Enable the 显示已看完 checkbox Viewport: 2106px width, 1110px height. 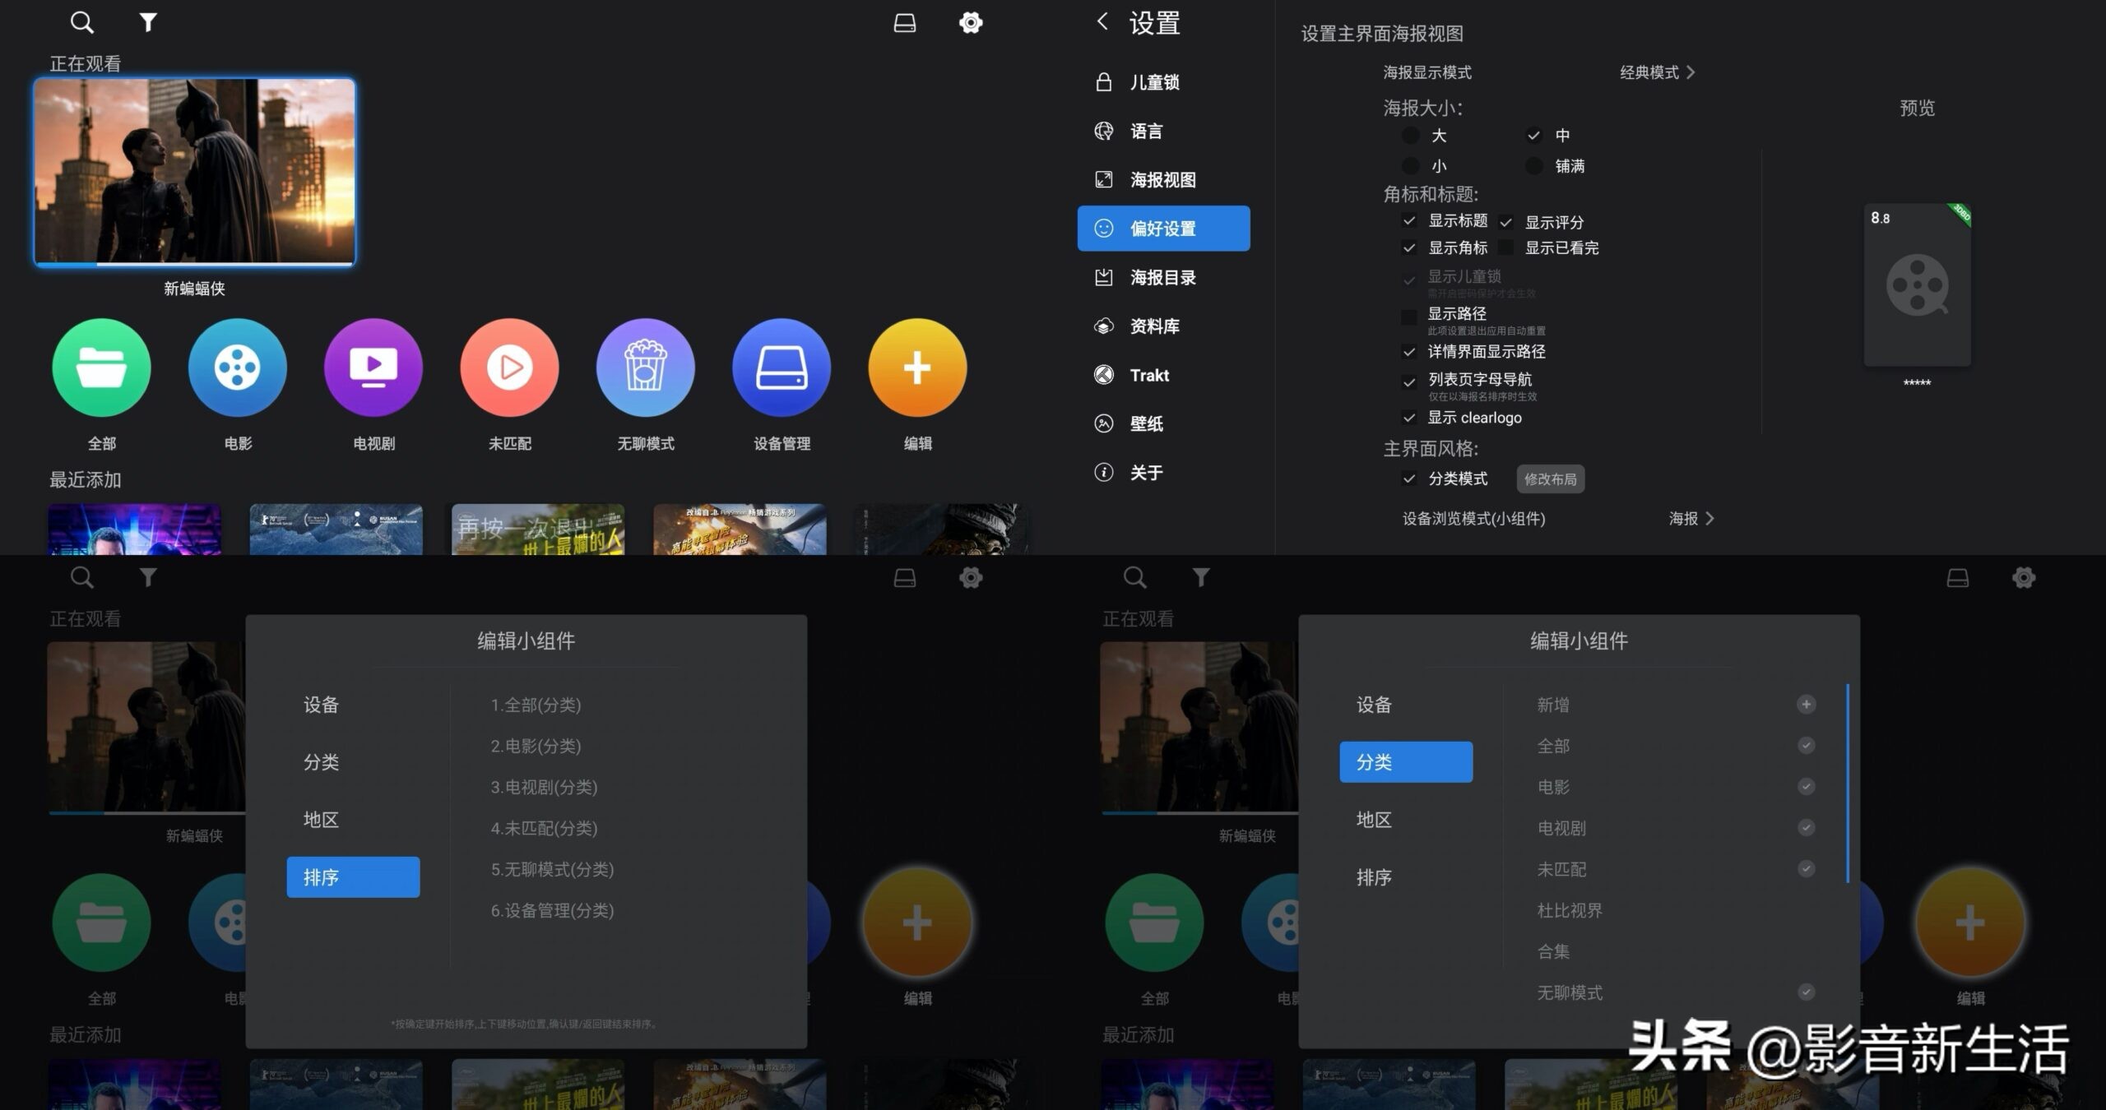pos(1506,247)
